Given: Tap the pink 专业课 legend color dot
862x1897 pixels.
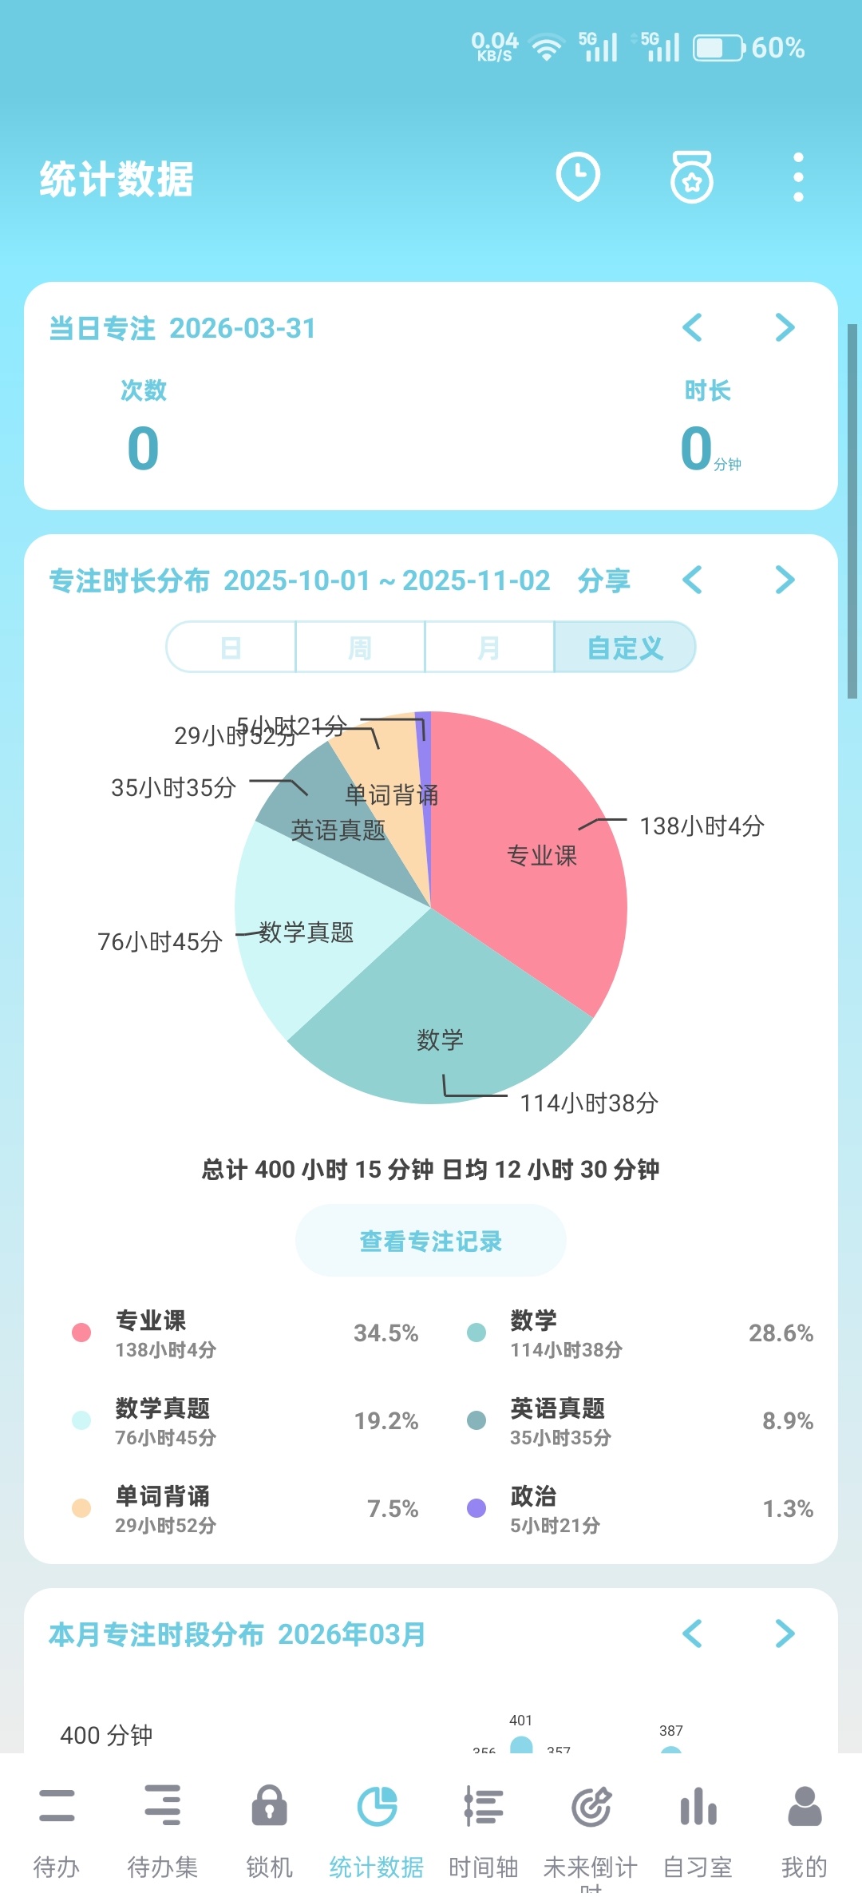Looking at the screenshot, I should pyautogui.click(x=81, y=1333).
